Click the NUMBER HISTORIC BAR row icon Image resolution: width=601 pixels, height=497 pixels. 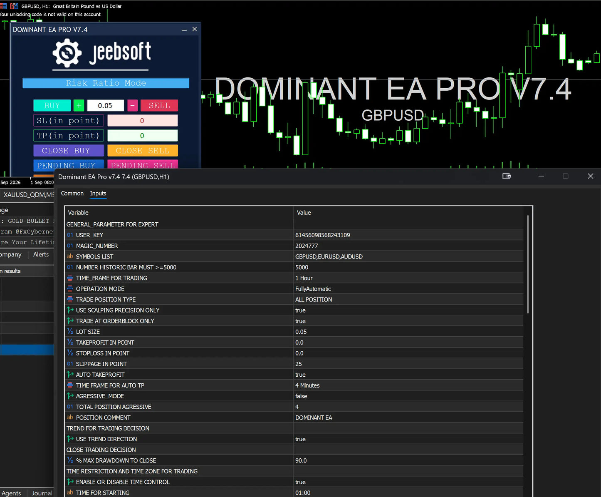(x=70, y=267)
